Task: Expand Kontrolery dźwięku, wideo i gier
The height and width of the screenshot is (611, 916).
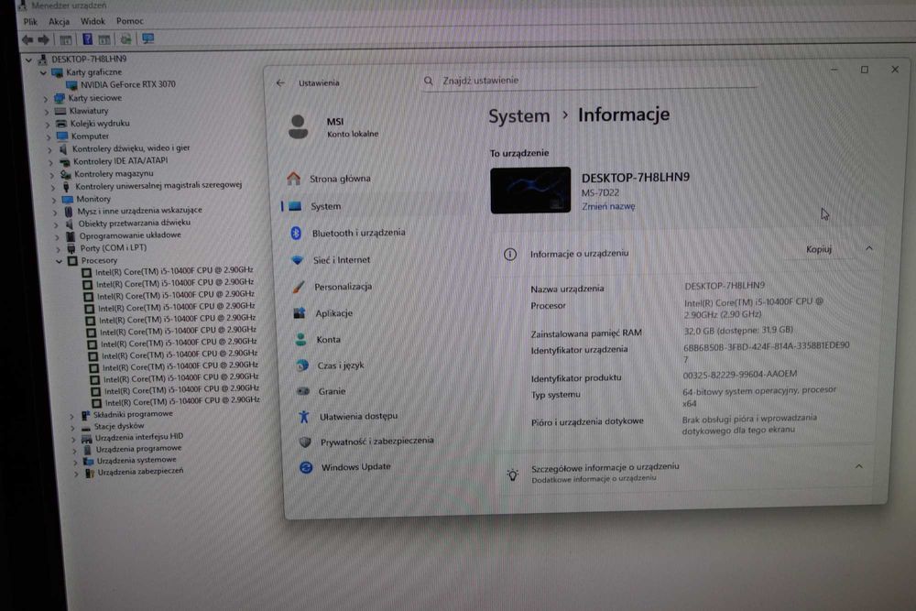Action: click(49, 150)
